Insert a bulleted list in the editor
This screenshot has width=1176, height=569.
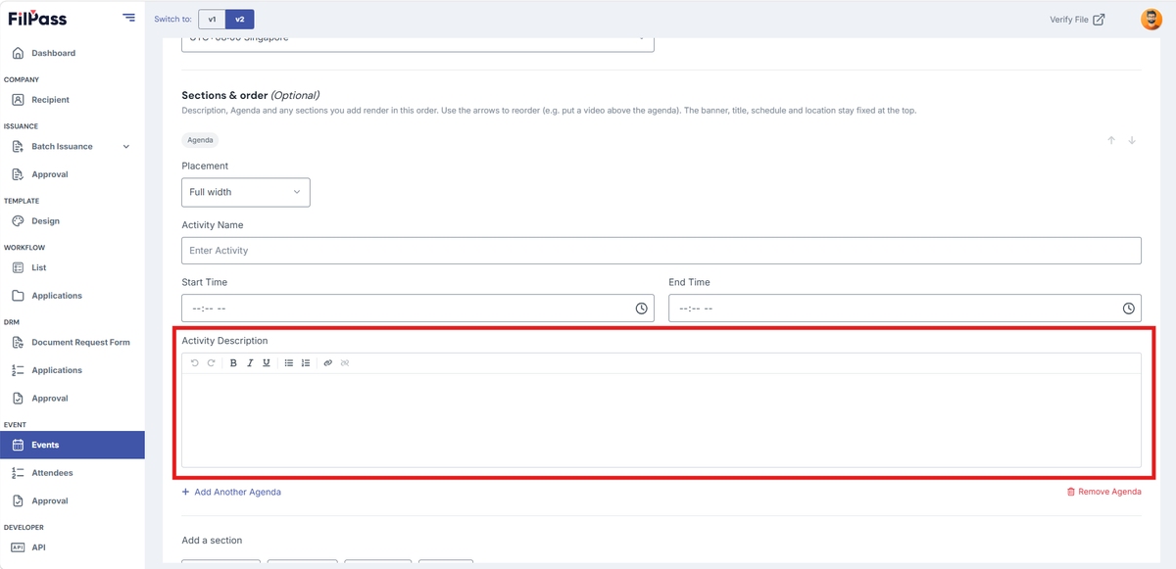tap(289, 363)
